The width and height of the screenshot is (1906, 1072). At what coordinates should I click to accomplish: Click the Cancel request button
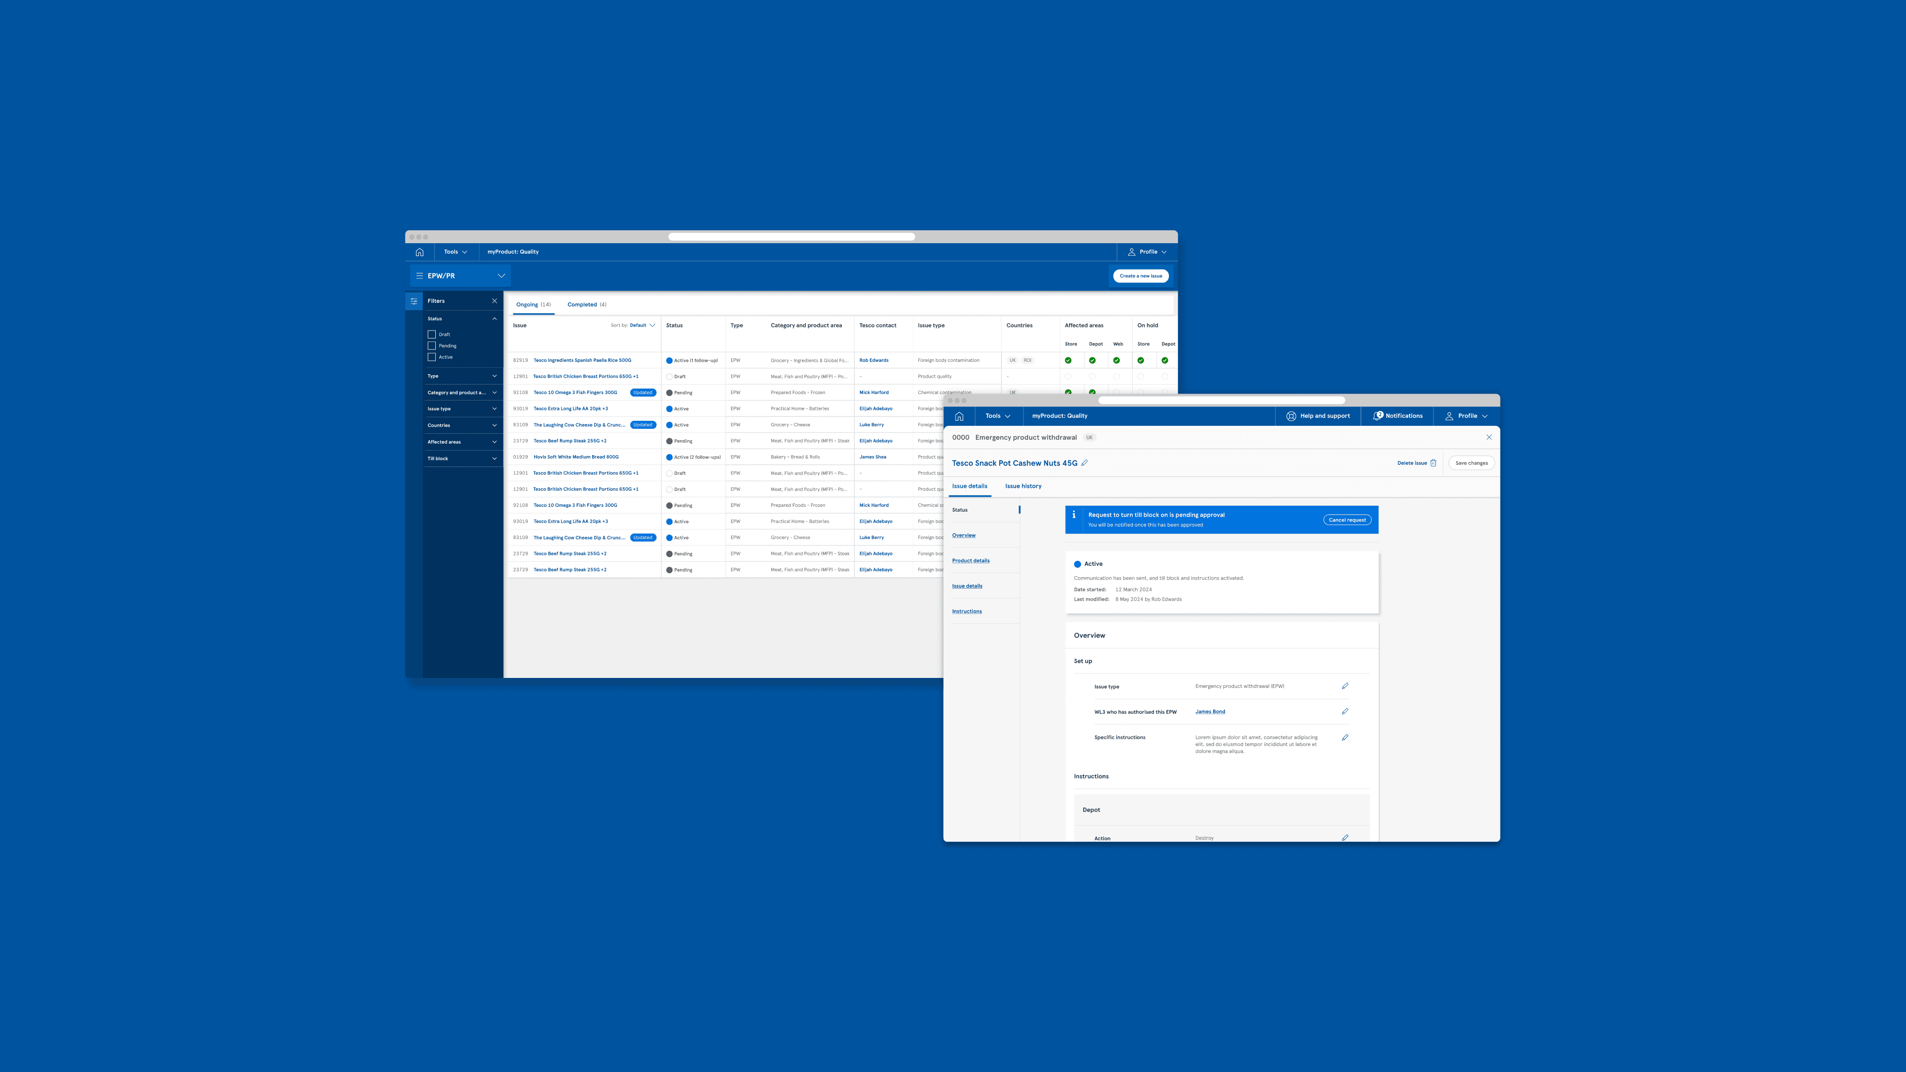pos(1347,520)
